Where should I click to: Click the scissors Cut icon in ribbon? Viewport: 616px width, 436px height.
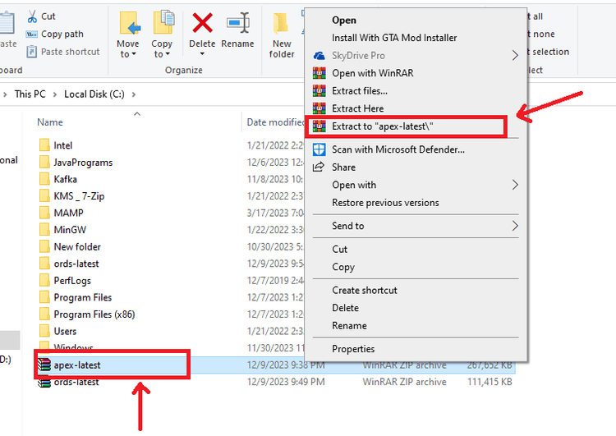pos(31,16)
